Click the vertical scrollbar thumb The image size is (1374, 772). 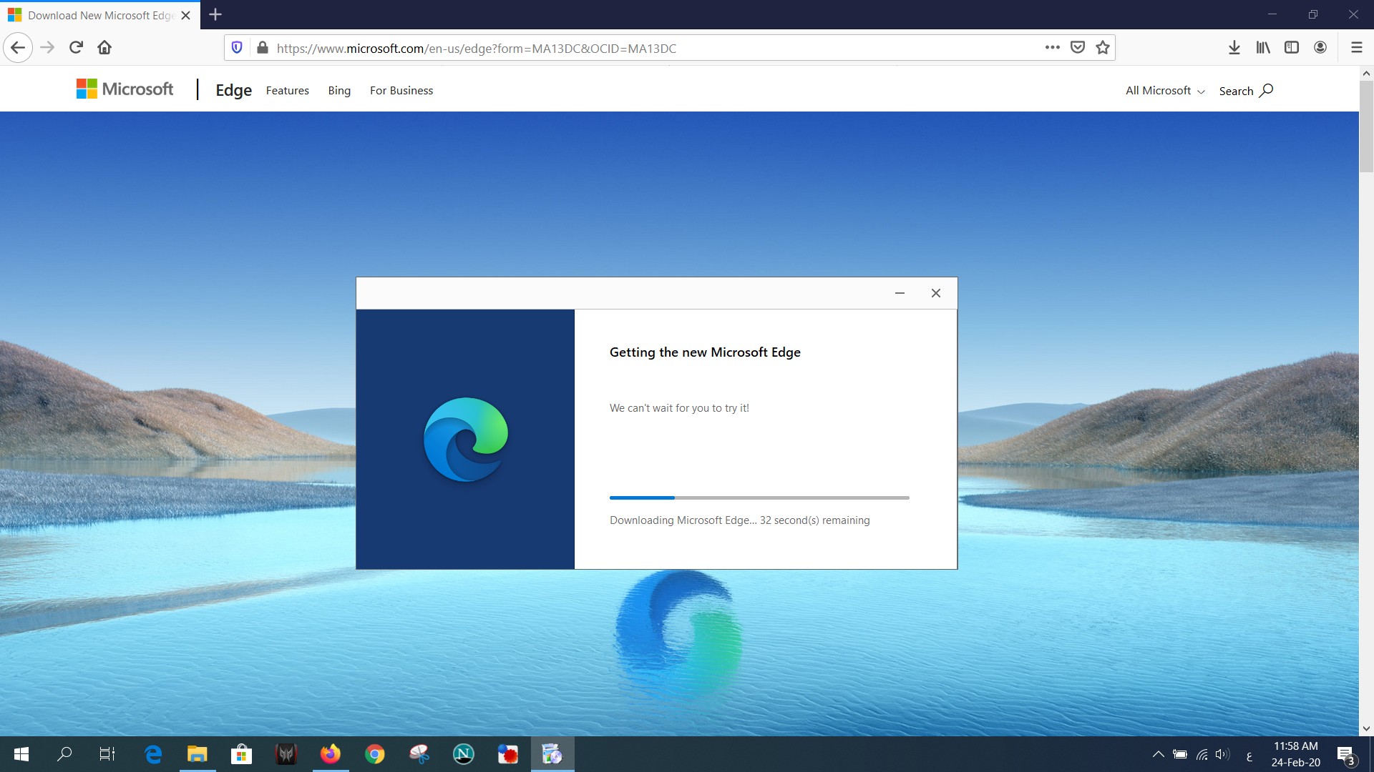click(x=1366, y=126)
